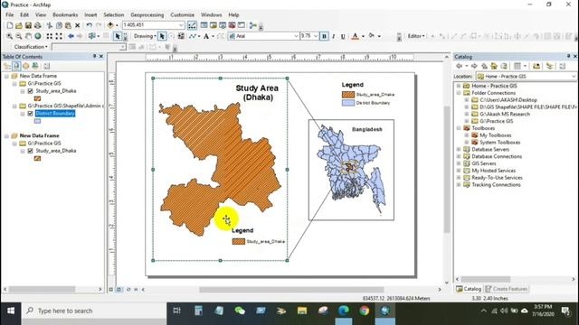The image size is (579, 325).
Task: Select the Pan hand tool
Action: pos(28,36)
